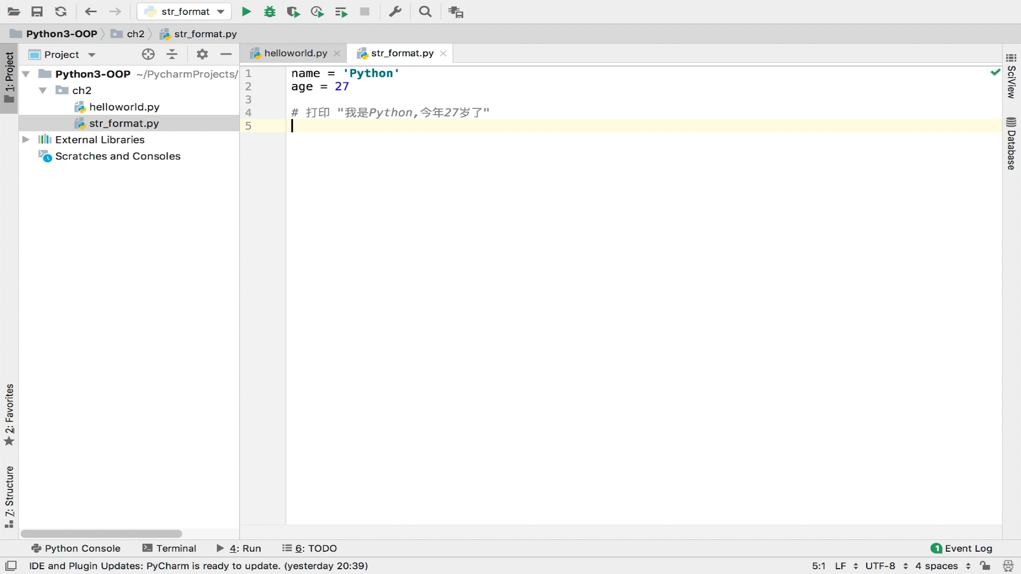
Task: Switch to the helloworld.py editor tab
Action: (x=295, y=53)
